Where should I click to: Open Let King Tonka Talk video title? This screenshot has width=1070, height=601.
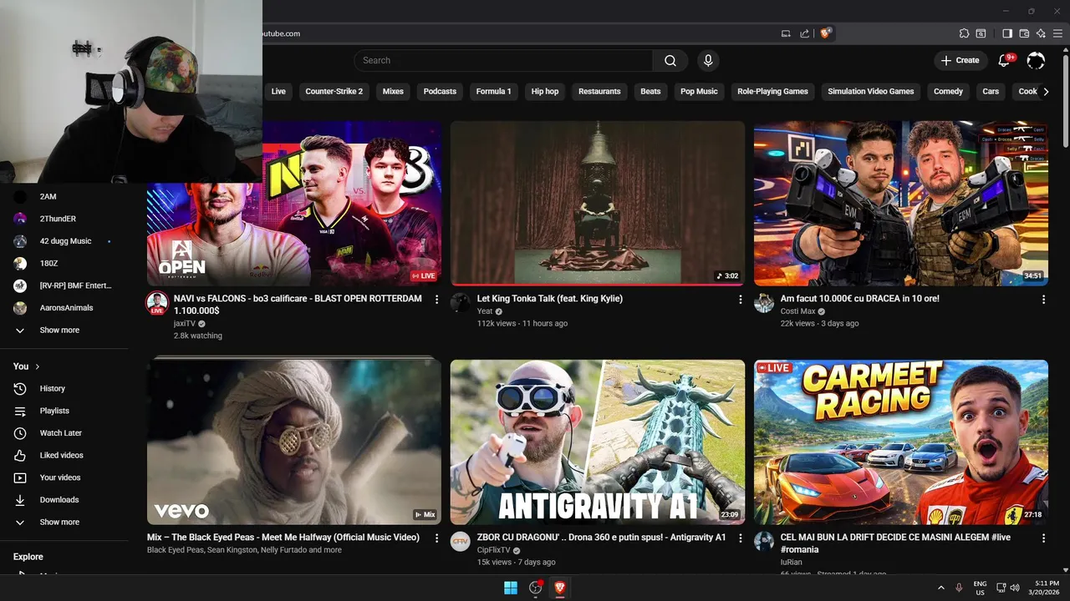pos(550,299)
